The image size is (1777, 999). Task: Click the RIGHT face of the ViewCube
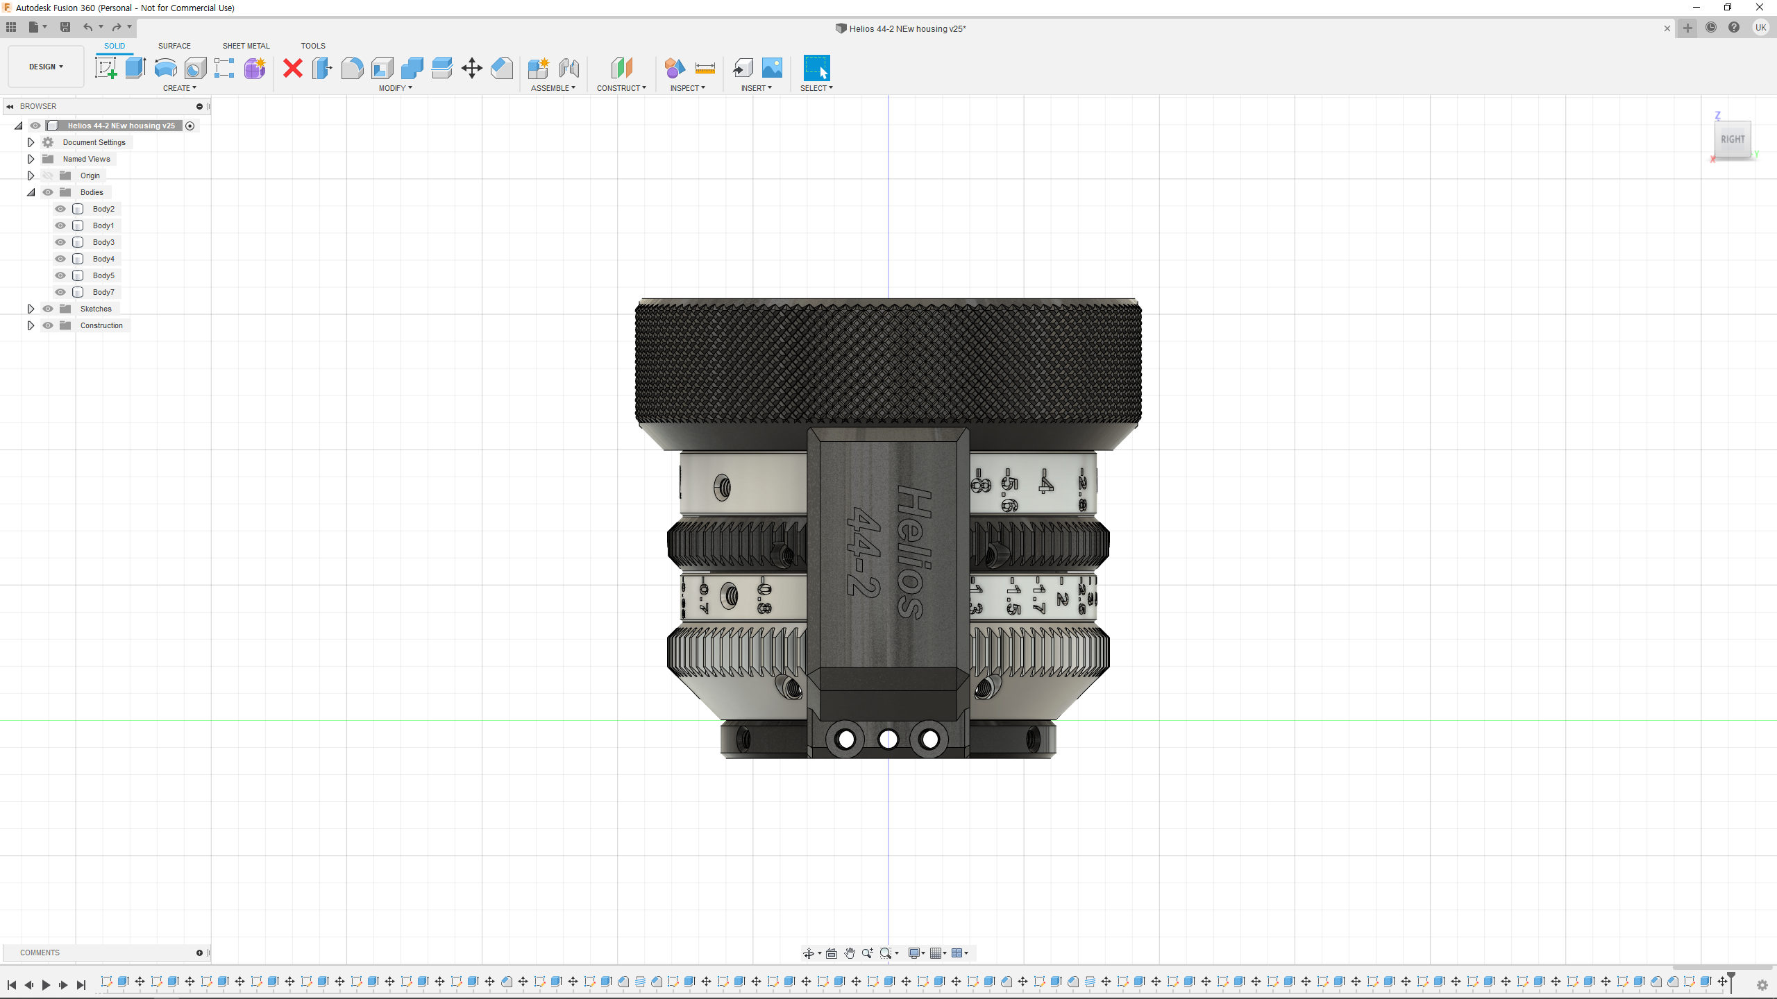click(x=1733, y=139)
